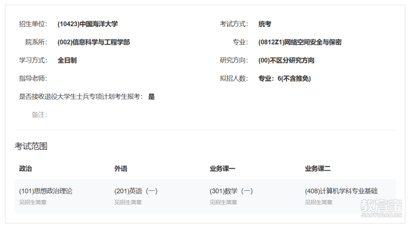The height and width of the screenshot is (226, 410).
Task: Click the 研究方向 label
Action: [234, 60]
